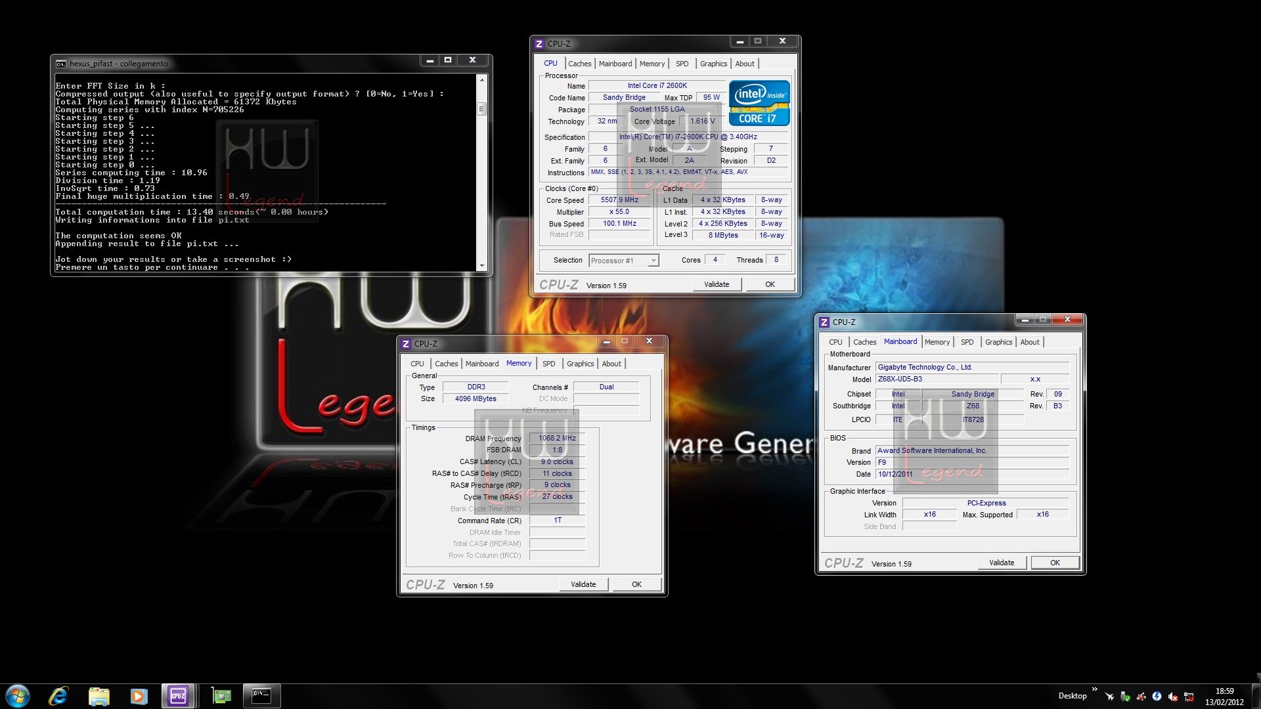The height and width of the screenshot is (709, 1261).
Task: Click the memory size 4096 MBytes
Action: coord(476,399)
